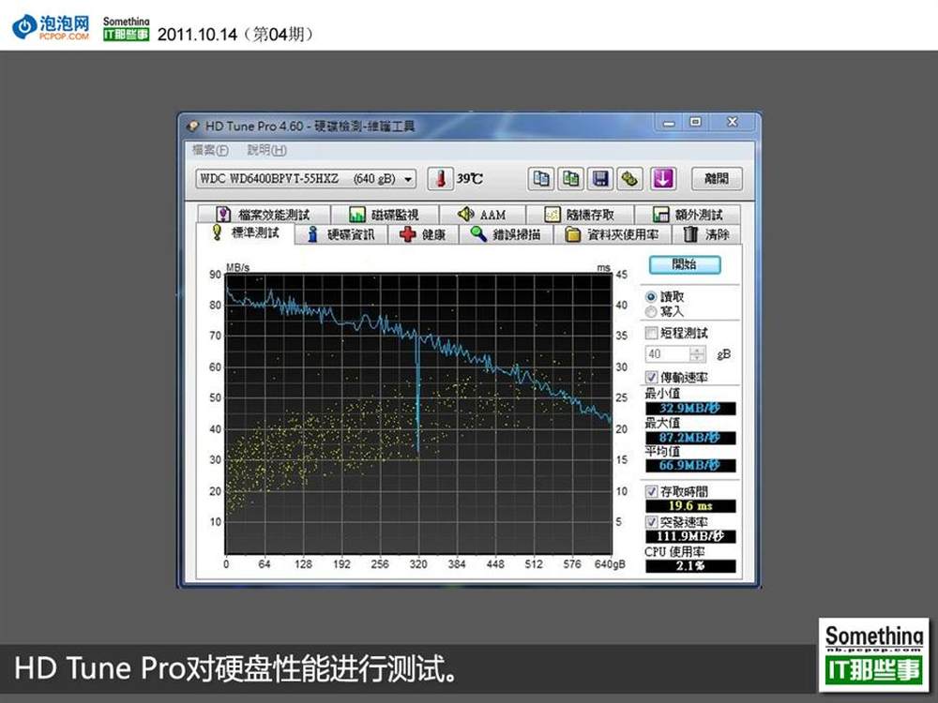Switch to the 清除 erase tab

(706, 234)
